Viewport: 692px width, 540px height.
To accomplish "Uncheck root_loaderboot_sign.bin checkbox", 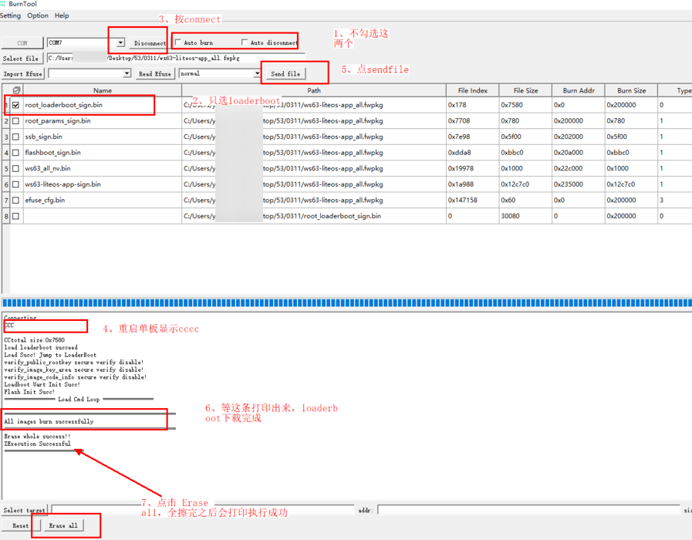I will [16, 105].
